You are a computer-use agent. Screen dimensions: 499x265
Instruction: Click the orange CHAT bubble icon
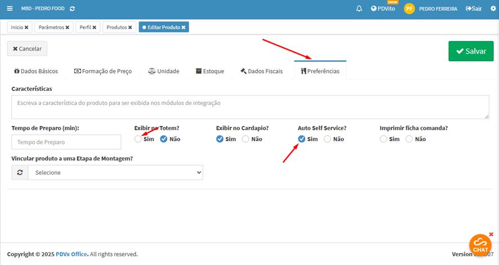tap(480, 244)
